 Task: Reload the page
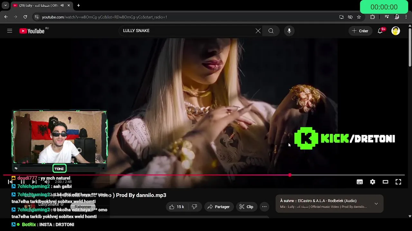pyautogui.click(x=25, y=17)
